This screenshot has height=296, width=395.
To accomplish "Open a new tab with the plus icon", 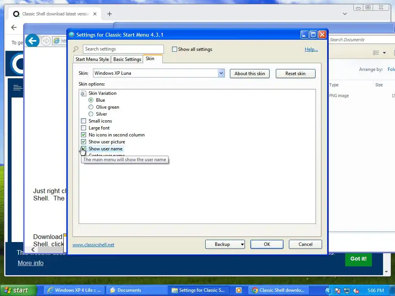I will [109, 14].
